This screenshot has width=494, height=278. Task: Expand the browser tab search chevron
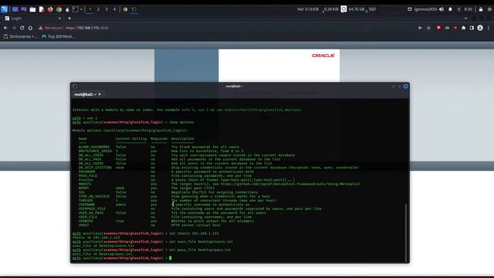click(x=465, y=19)
